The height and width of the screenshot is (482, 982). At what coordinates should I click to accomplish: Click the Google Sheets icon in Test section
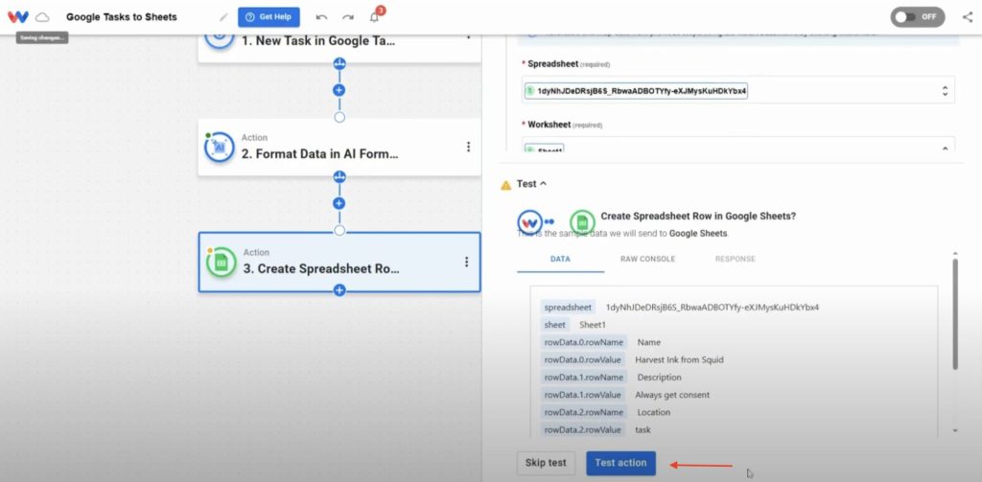click(x=582, y=221)
